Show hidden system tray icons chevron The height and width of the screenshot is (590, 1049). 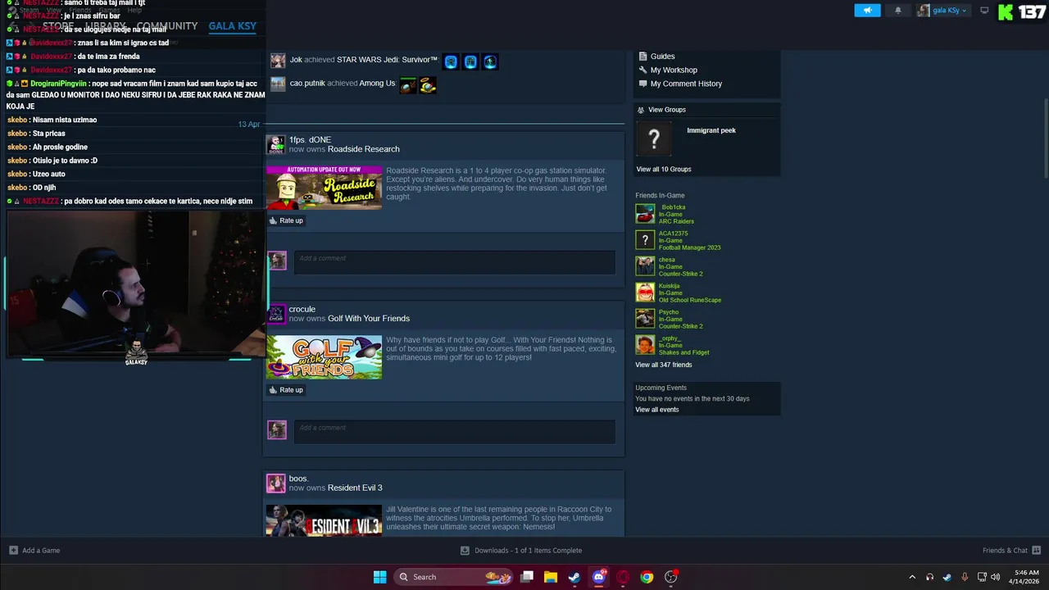point(912,577)
